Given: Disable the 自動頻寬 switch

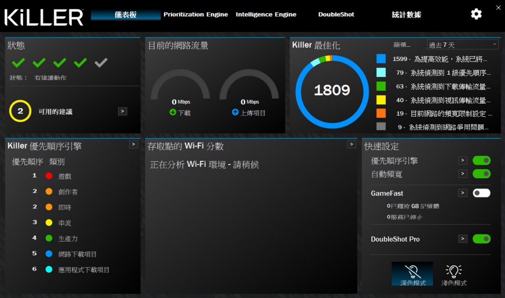Looking at the screenshot, I should click(481, 174).
